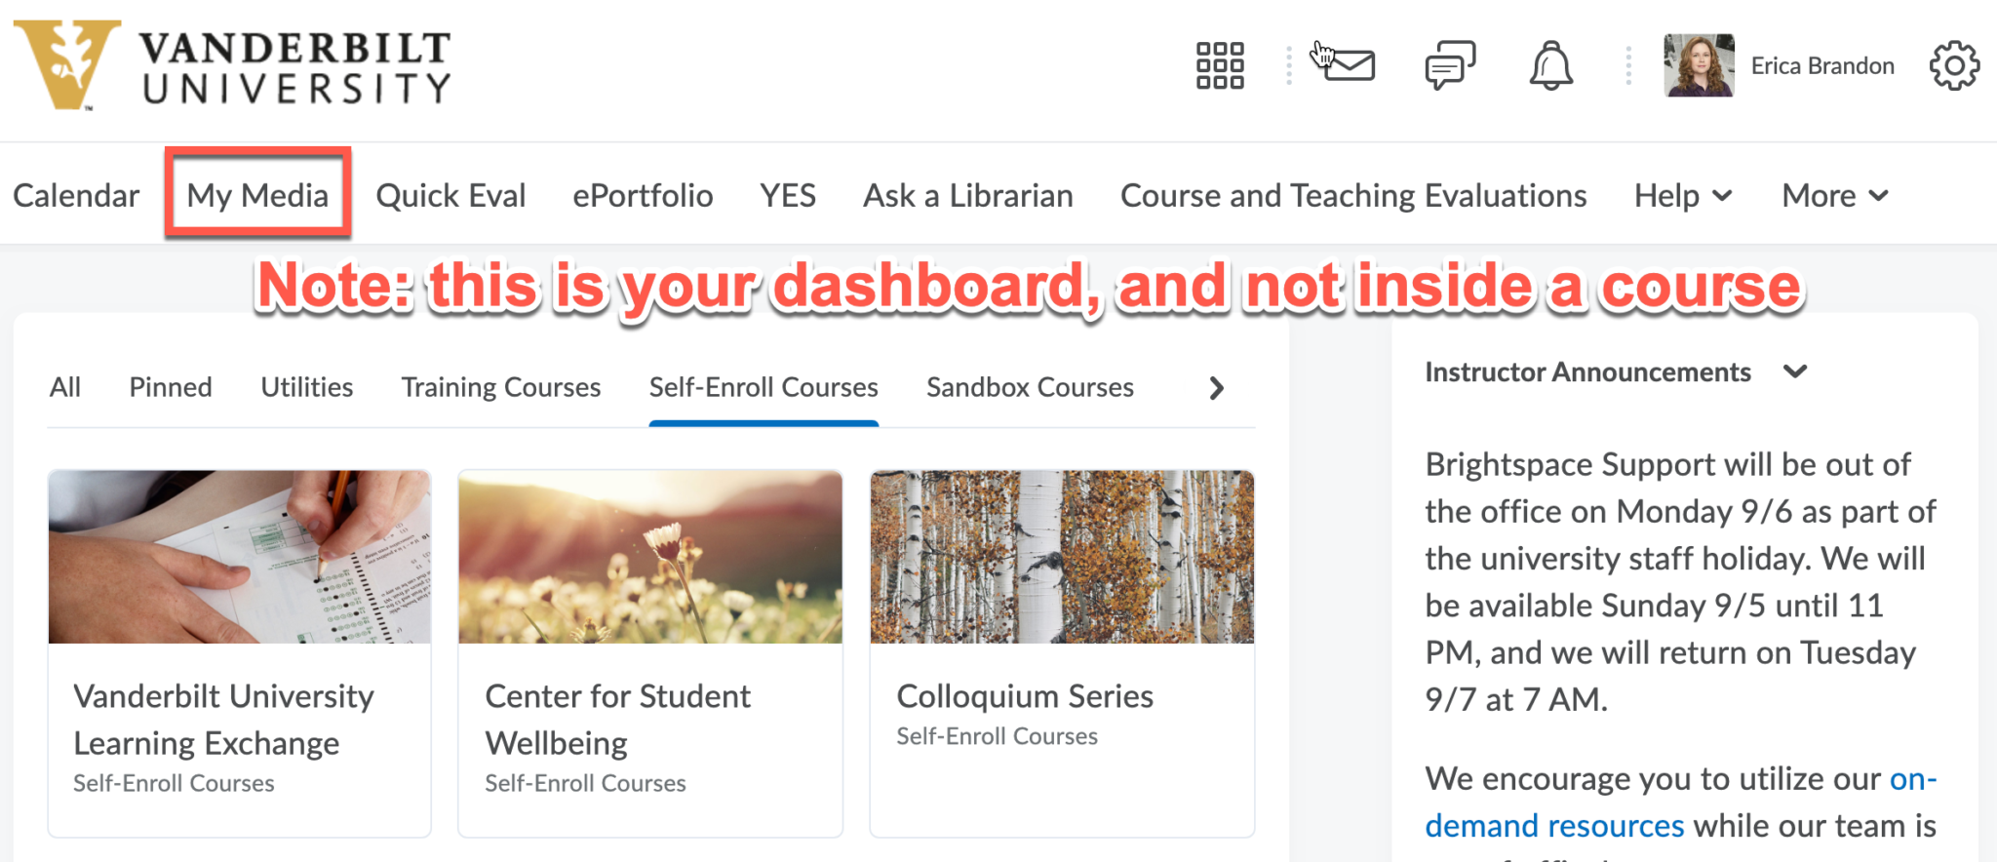Open the Calendar page
This screenshot has height=862, width=1997.
coord(75,195)
